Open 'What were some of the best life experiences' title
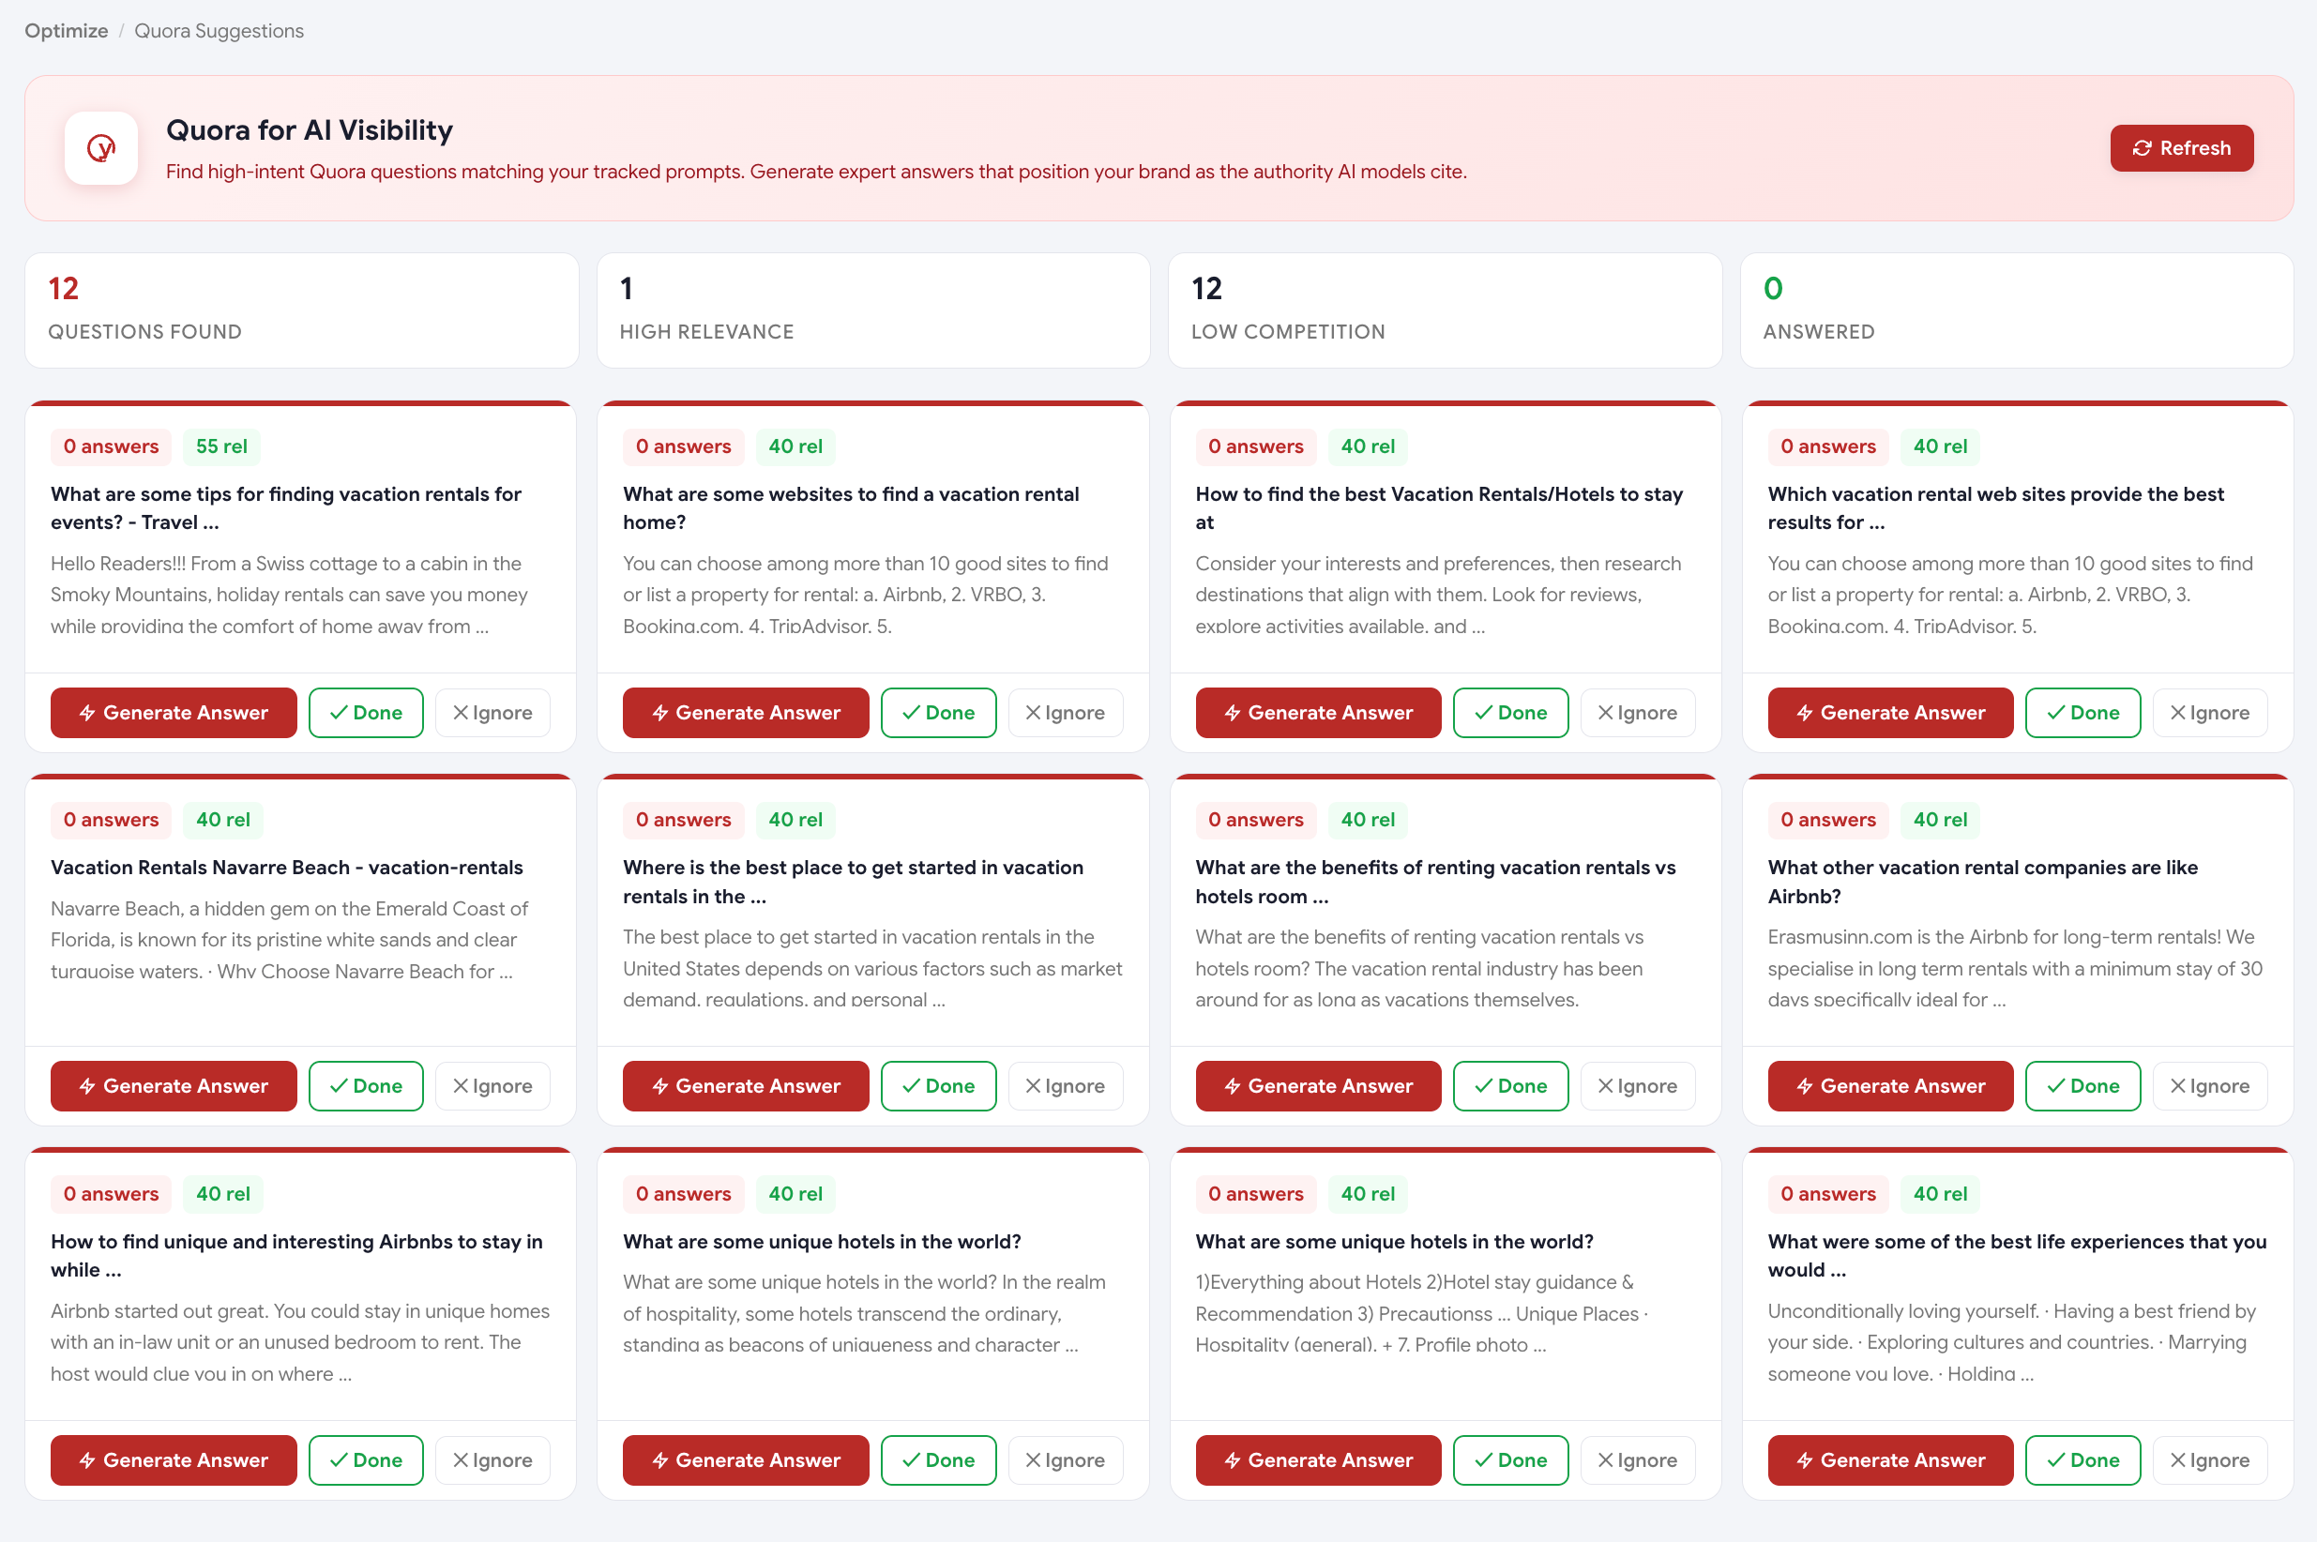The height and width of the screenshot is (1542, 2317). pyautogui.click(x=2017, y=1256)
